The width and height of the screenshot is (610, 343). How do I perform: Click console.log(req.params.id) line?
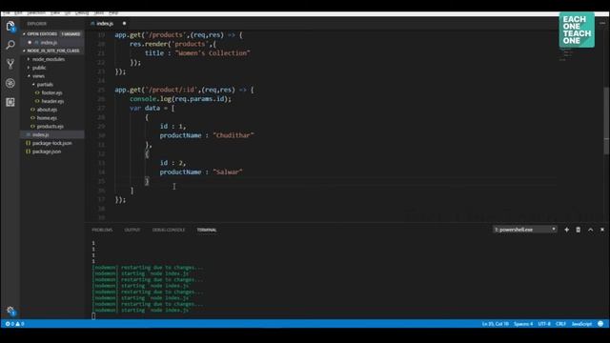click(x=180, y=99)
